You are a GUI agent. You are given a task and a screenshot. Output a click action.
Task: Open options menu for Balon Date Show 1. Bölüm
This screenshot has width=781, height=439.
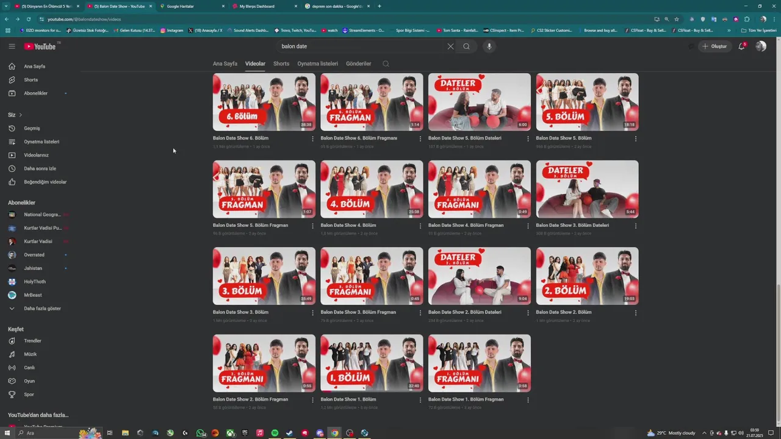(x=420, y=401)
